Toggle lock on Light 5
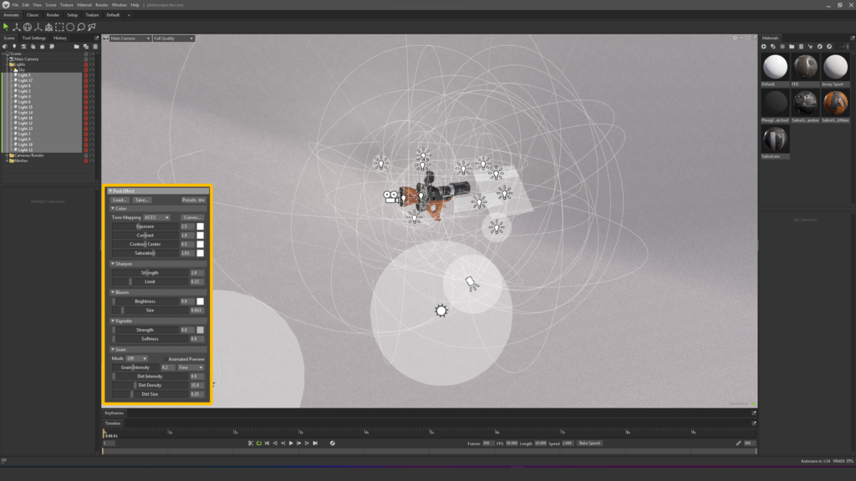The height and width of the screenshot is (481, 856). pos(86,75)
